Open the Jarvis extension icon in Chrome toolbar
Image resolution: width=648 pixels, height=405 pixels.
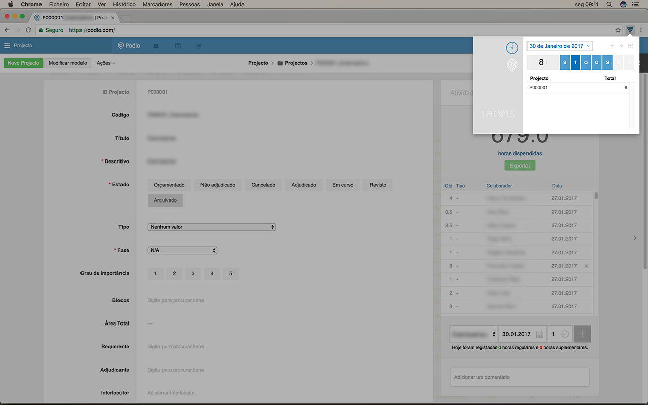tap(630, 30)
